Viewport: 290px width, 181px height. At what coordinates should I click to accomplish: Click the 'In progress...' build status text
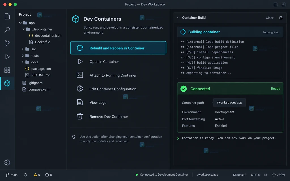(x=272, y=32)
